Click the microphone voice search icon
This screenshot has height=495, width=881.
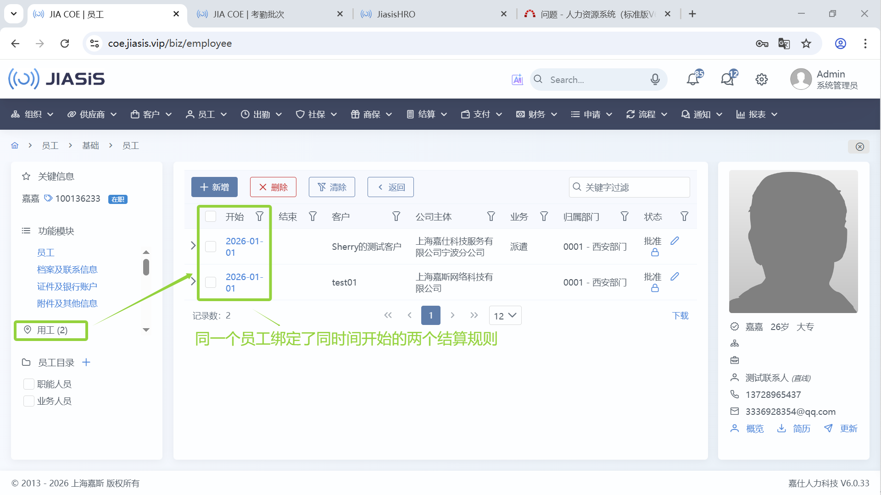[x=655, y=79]
